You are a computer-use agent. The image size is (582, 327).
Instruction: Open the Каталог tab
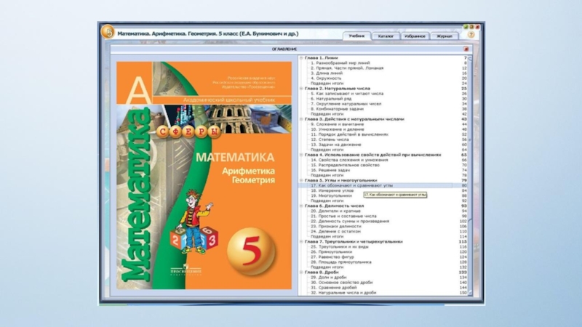pos(386,36)
